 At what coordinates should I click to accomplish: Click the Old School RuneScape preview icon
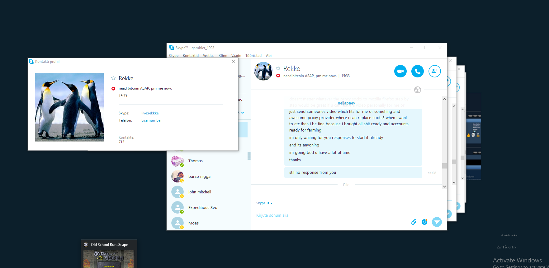[86, 245]
